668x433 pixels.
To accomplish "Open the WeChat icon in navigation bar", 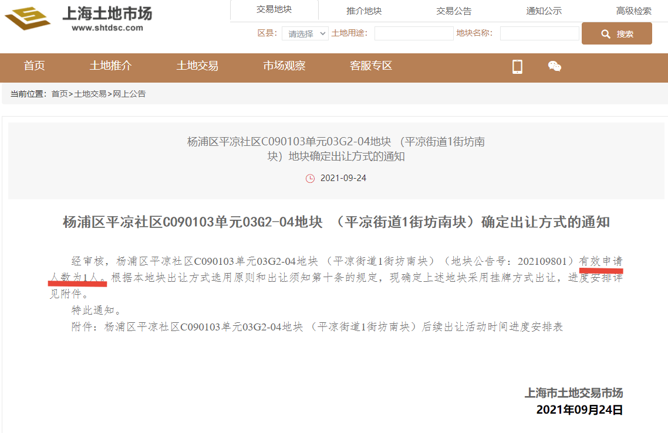I will coord(554,66).
